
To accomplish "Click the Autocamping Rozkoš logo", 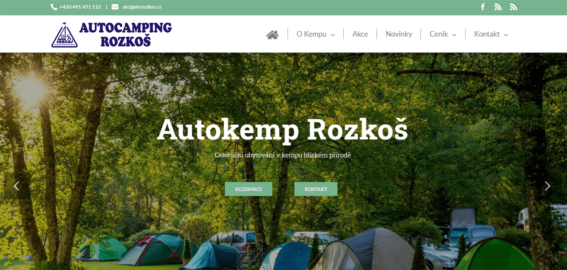I will [112, 35].
